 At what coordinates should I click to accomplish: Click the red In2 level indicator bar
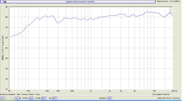(x=20, y=98)
